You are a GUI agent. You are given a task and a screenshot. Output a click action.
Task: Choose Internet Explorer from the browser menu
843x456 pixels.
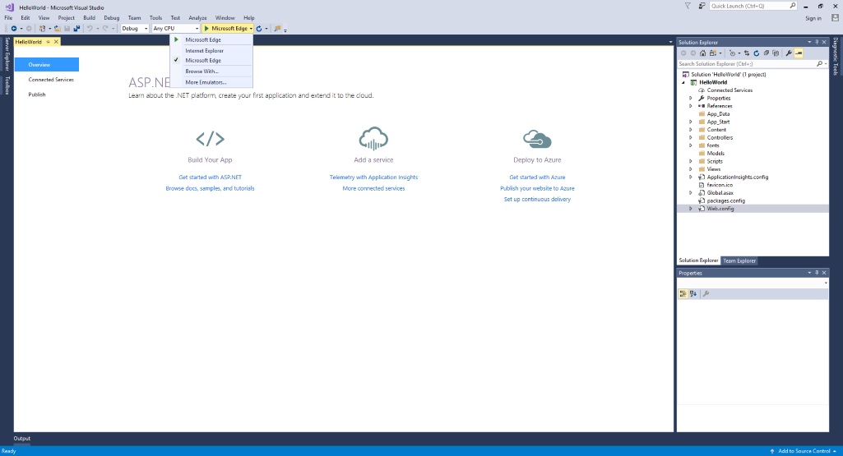204,51
